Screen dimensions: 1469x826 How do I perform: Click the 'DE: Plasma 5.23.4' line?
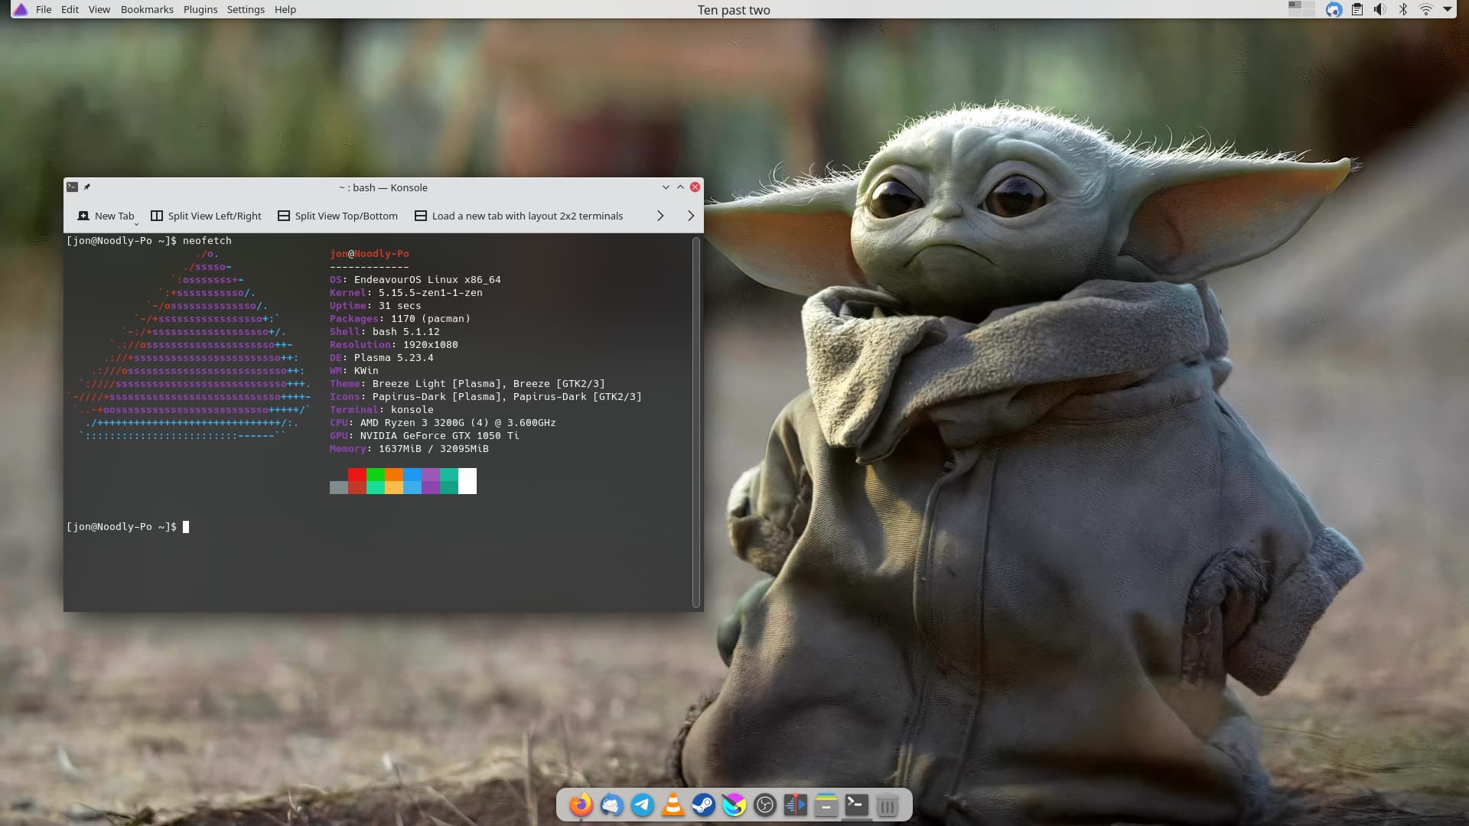click(382, 357)
